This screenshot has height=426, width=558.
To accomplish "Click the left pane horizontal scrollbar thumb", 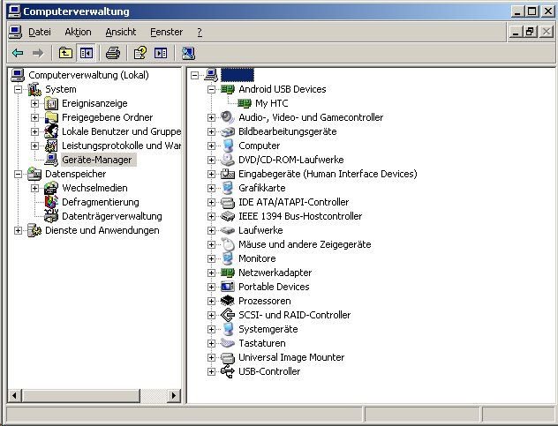I will point(80,395).
